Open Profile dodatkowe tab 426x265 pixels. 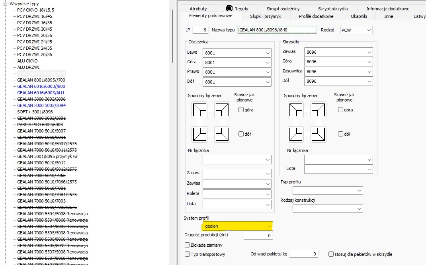(x=316, y=16)
